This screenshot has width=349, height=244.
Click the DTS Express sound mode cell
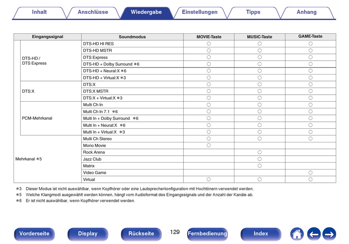(132, 57)
